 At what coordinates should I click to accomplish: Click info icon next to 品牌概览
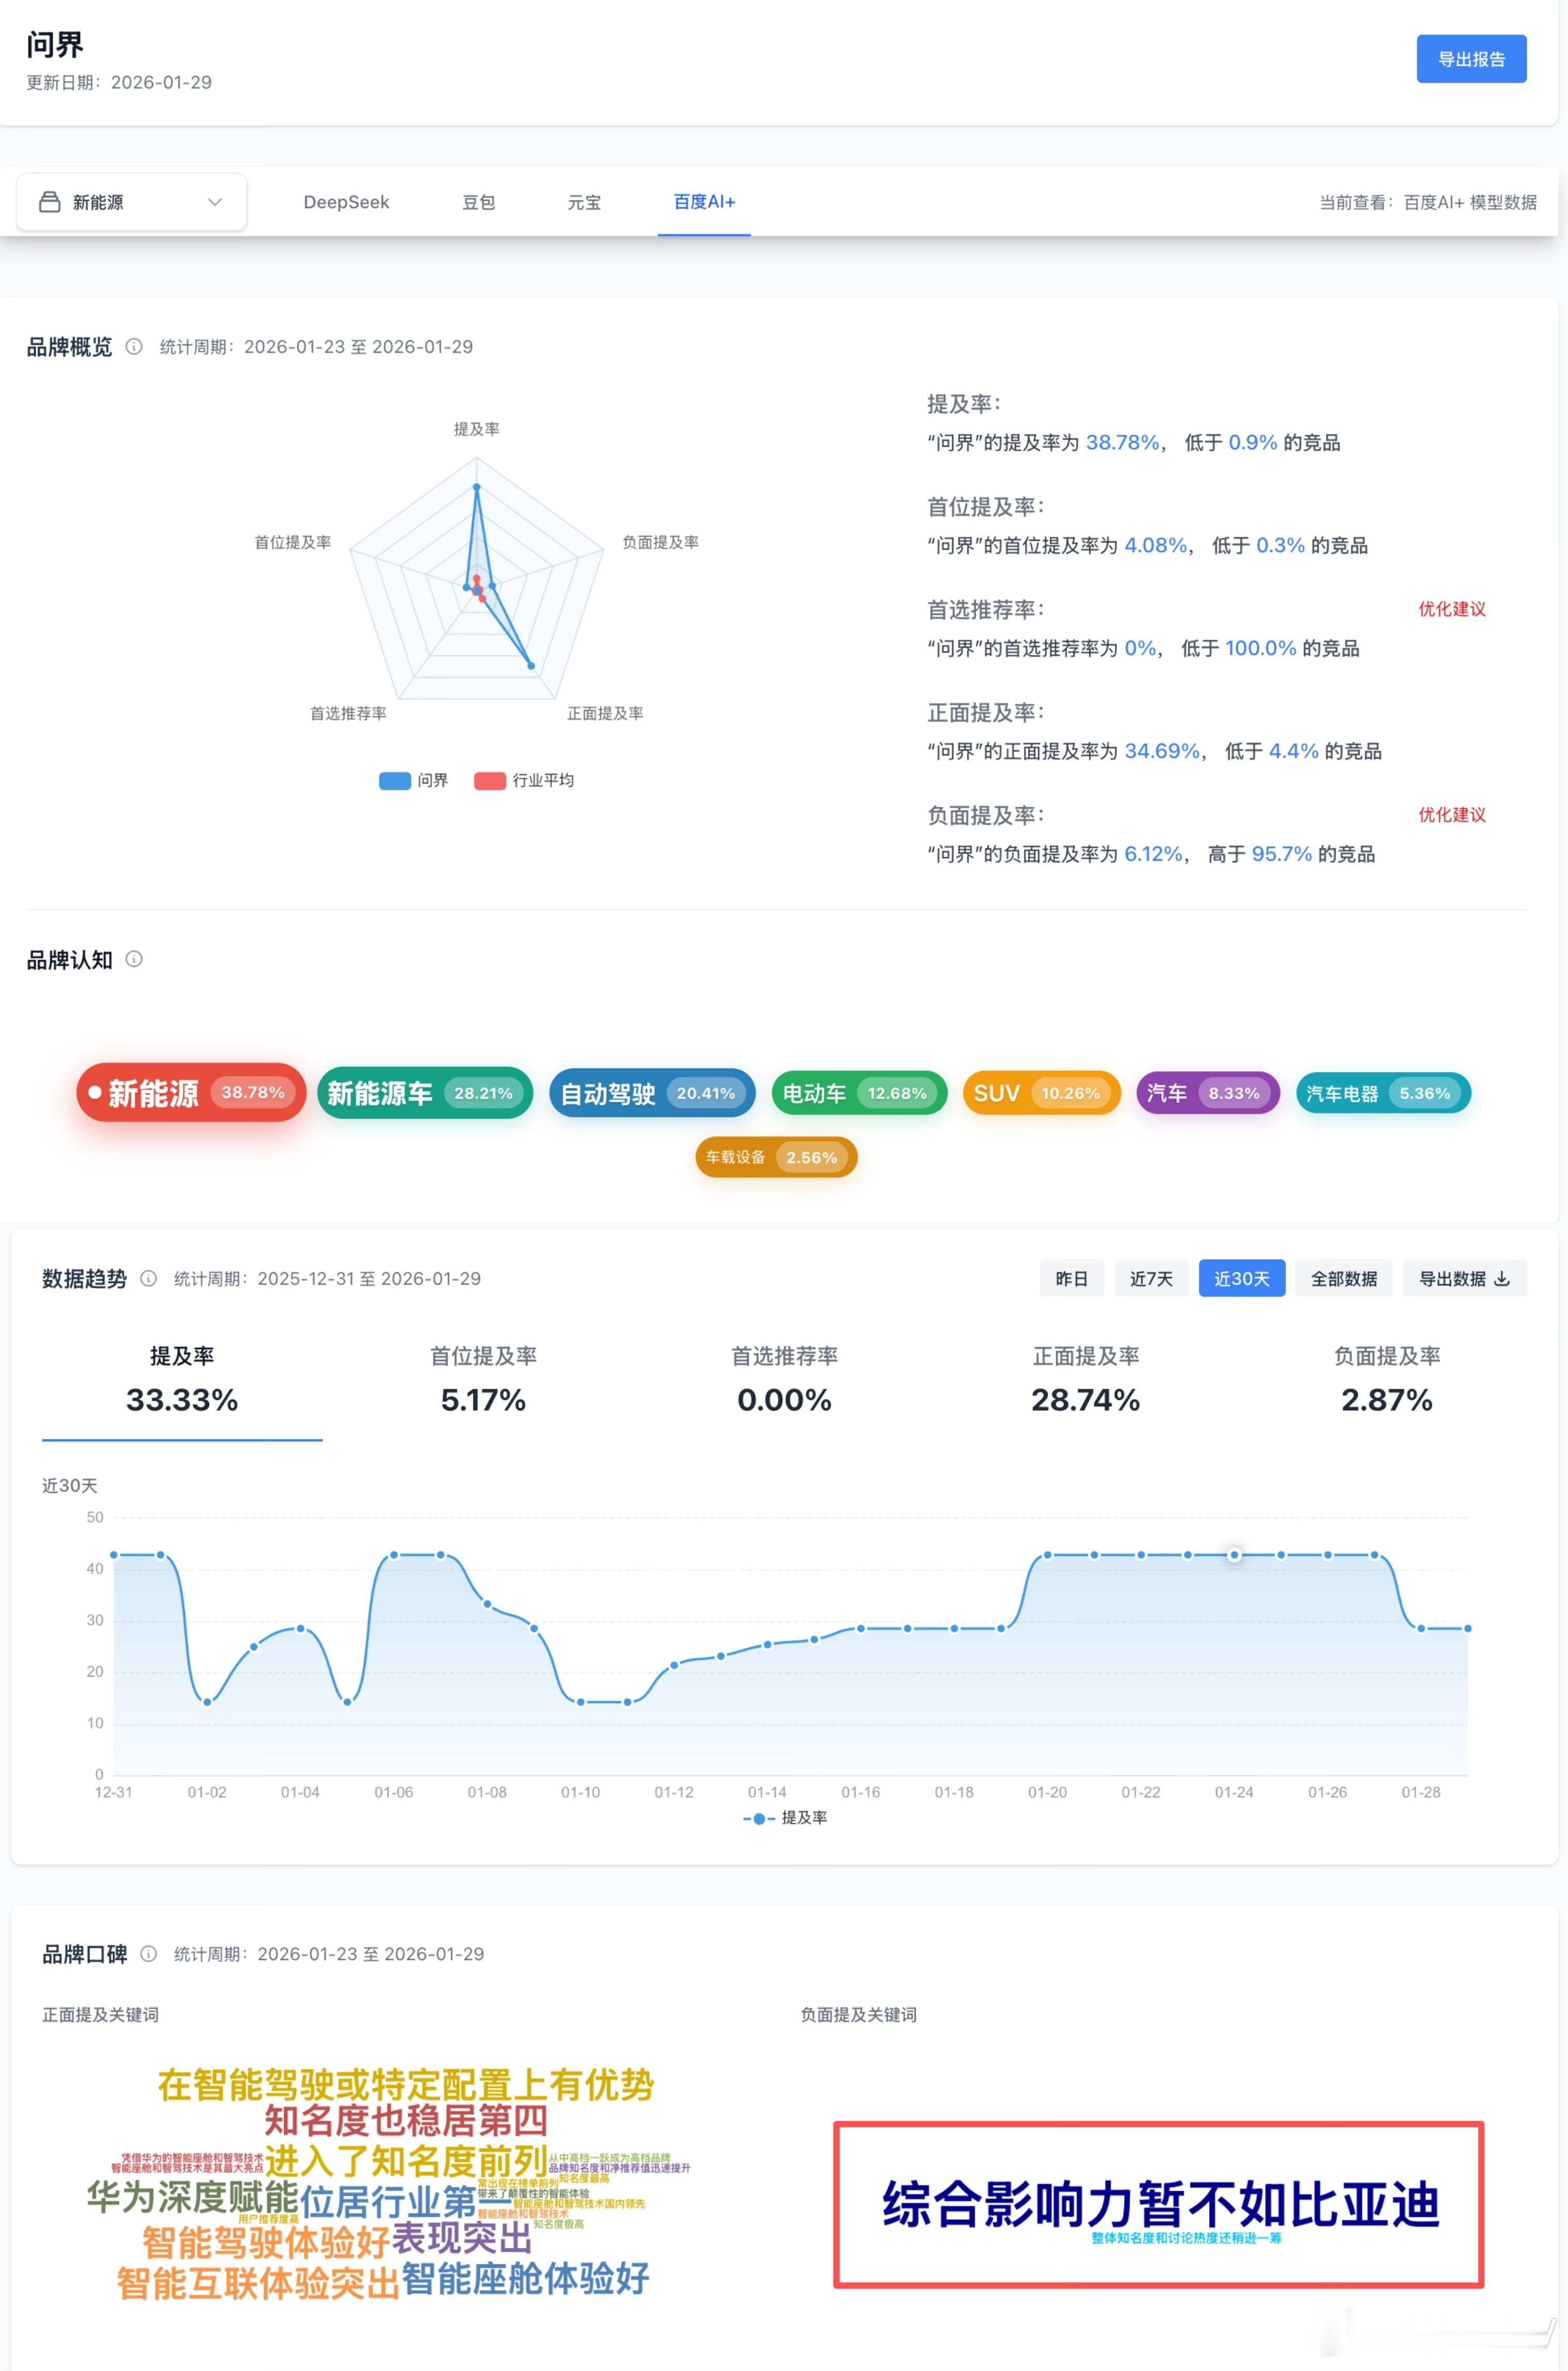click(x=134, y=346)
